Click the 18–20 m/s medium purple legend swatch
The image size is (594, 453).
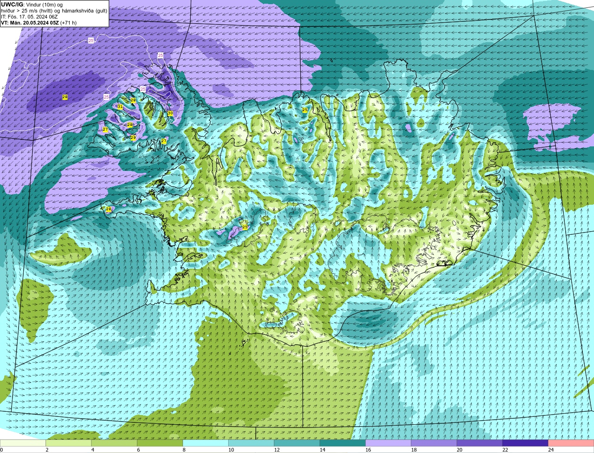[434, 443]
